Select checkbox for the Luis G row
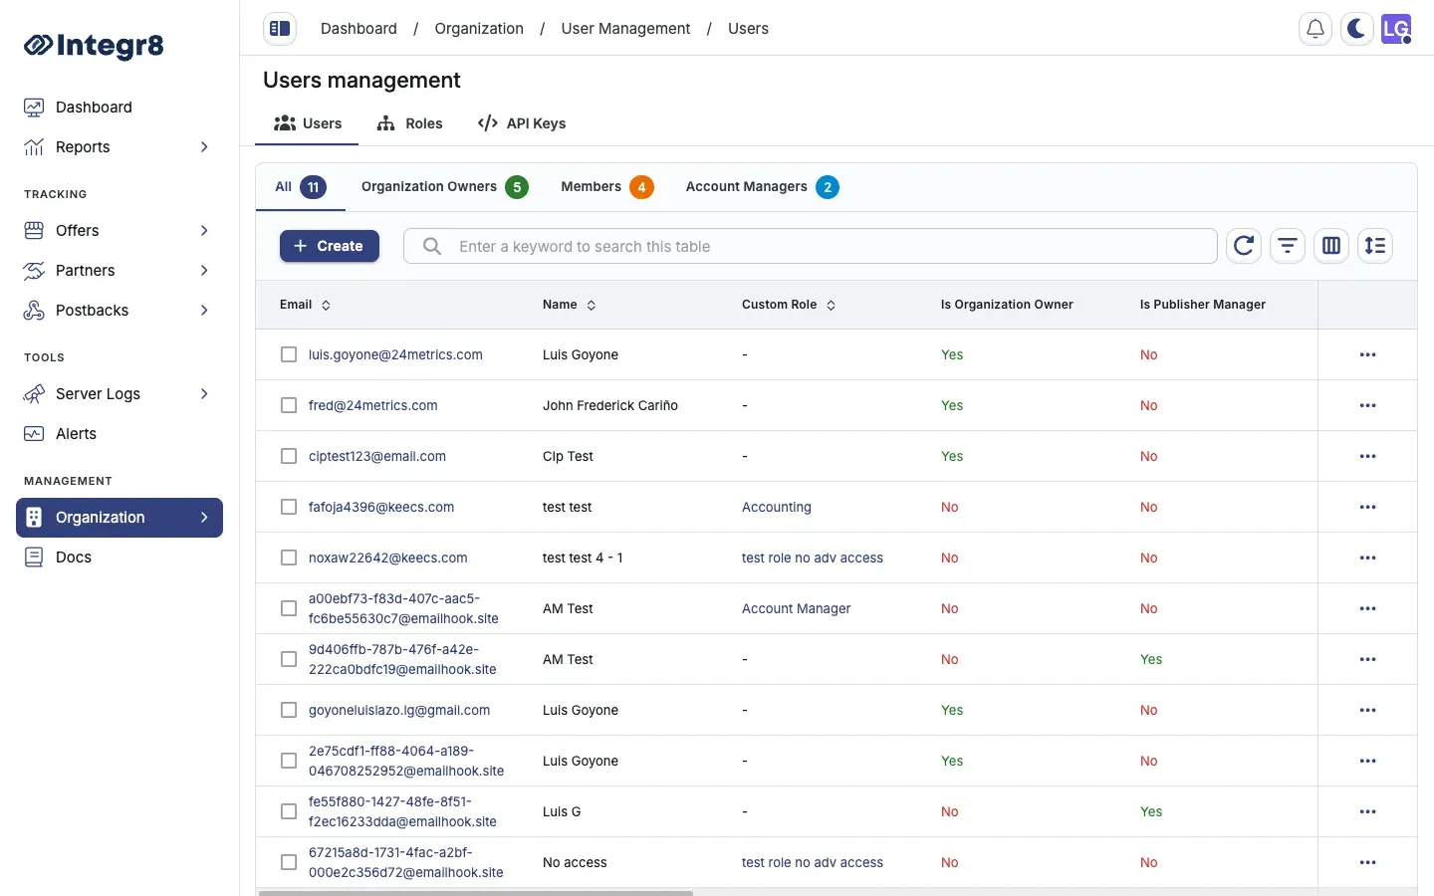 pos(289,811)
